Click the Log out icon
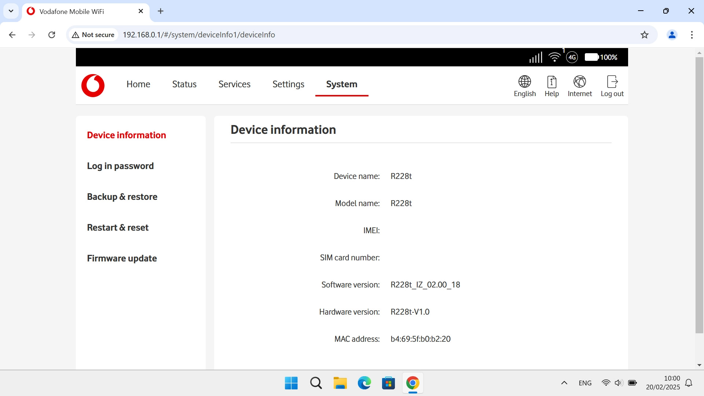 coord(612,82)
